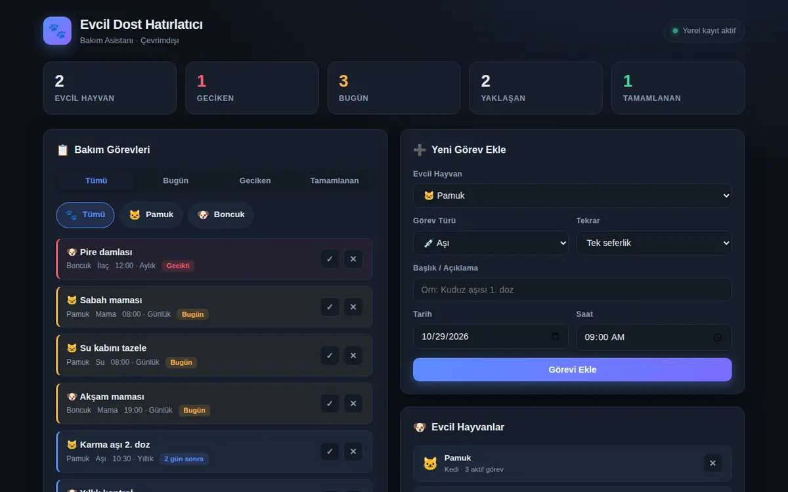Image resolution: width=788 pixels, height=492 pixels.
Task: Click the Görevi Ekle button
Action: coord(573,369)
